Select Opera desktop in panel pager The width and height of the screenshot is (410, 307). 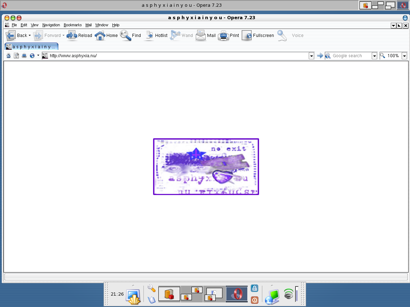[x=237, y=294]
